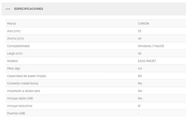The image size is (186, 121).
Task: Click Capacidad de papel (hojas) label
Action: pos(27,76)
